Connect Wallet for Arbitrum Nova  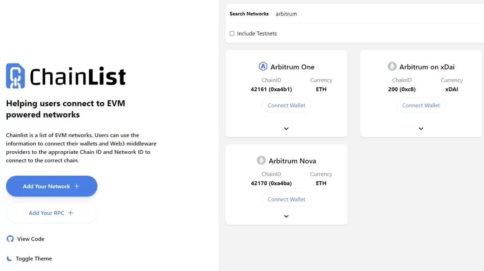(x=286, y=199)
